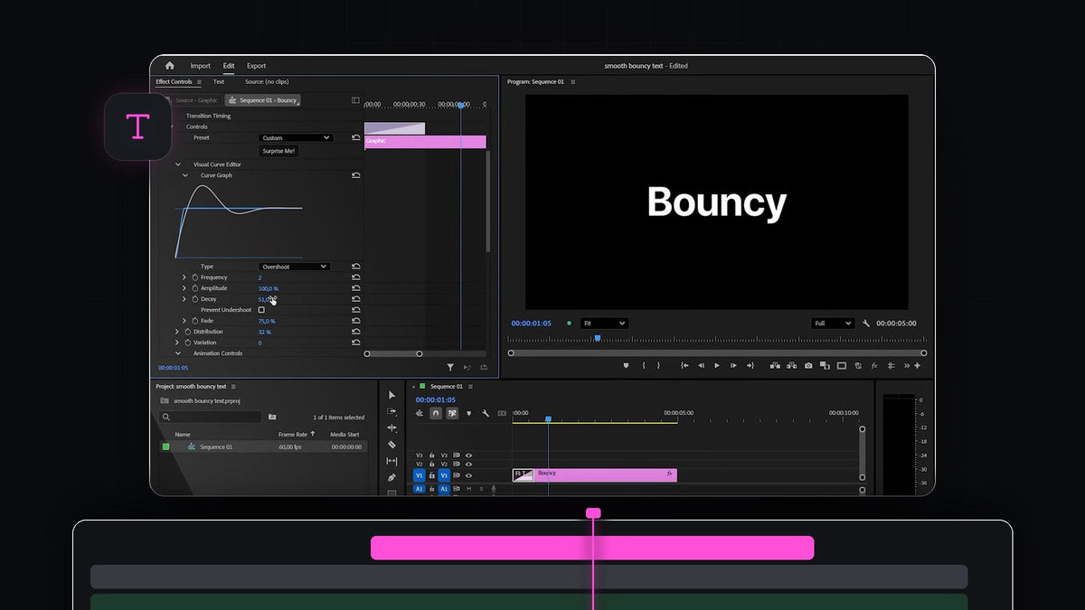Reset the Amplitude parameter
This screenshot has width=1085, height=610.
[x=356, y=288]
